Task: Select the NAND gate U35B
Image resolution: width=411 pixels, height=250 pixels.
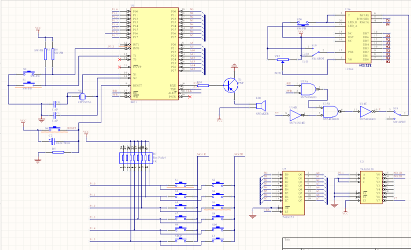Action: (331, 111)
